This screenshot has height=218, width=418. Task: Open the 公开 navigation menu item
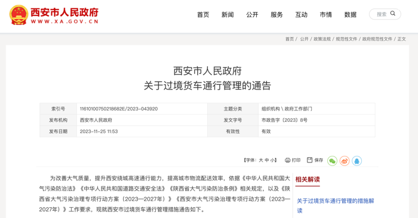(x=252, y=15)
